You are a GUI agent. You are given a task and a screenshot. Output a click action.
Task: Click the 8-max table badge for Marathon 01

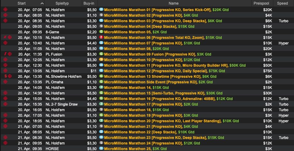pos(101,9)
